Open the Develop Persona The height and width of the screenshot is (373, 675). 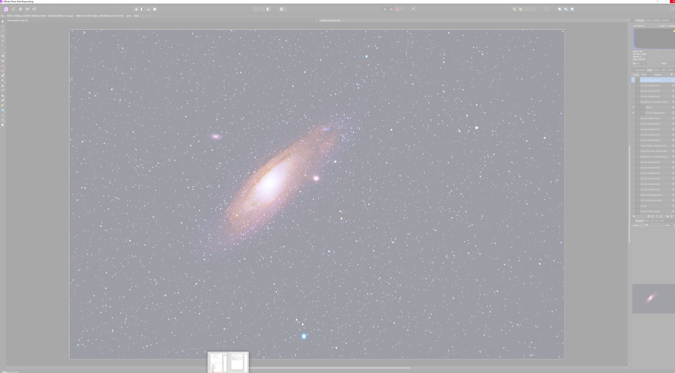[x=20, y=9]
